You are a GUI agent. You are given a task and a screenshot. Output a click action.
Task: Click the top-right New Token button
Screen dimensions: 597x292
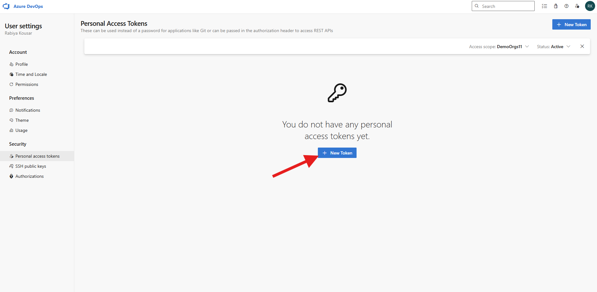pos(571,24)
